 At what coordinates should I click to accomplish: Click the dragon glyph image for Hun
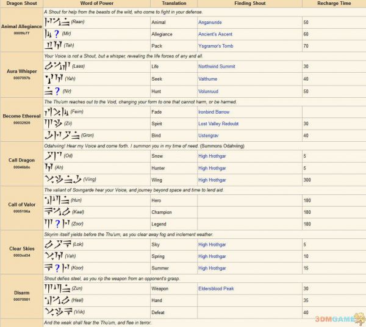(x=57, y=200)
